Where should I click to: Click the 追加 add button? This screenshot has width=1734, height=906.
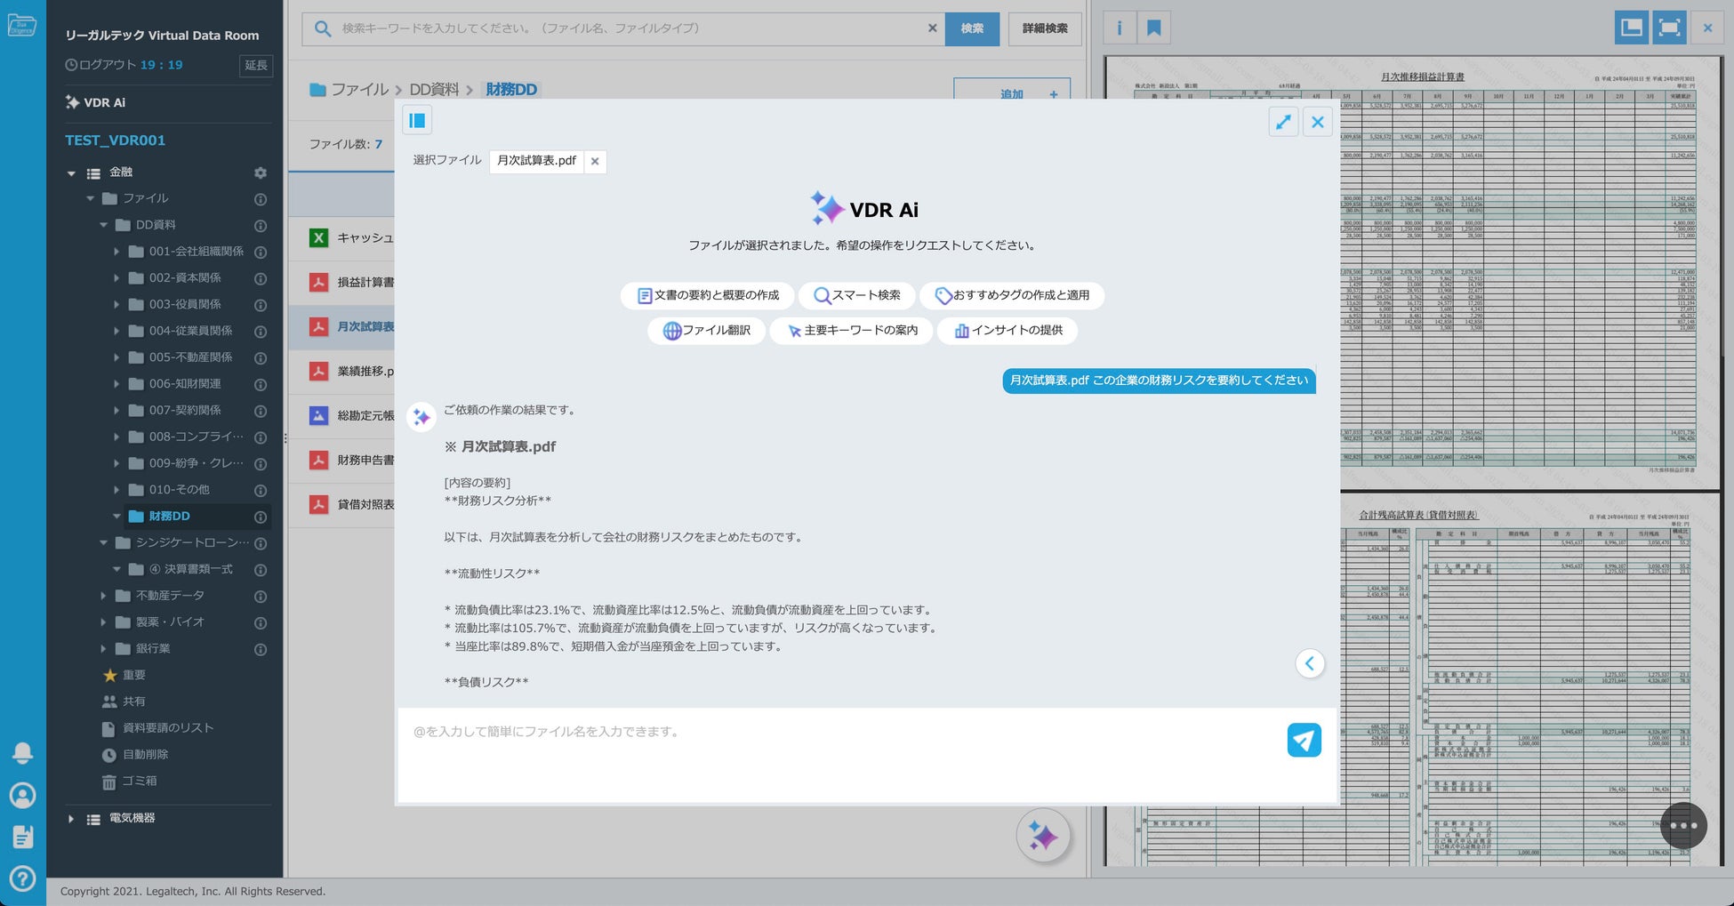[1012, 89]
